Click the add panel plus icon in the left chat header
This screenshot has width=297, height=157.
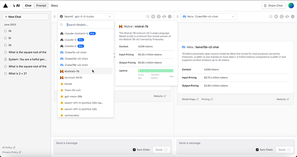(x=159, y=17)
